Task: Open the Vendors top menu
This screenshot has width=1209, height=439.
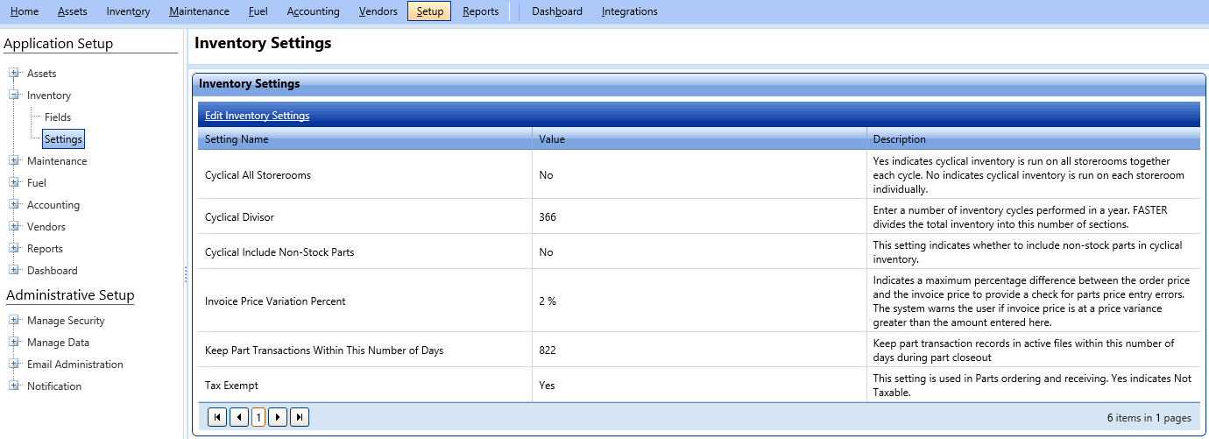Action: 378,11
